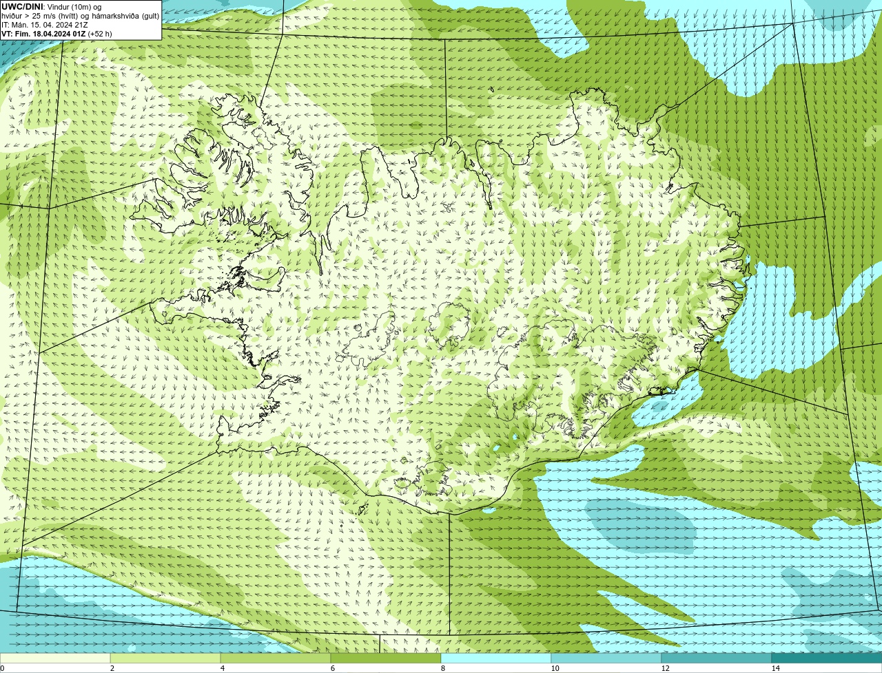This screenshot has height=673, width=882.
Task: Click the legend label '12'
Action: coord(665,668)
